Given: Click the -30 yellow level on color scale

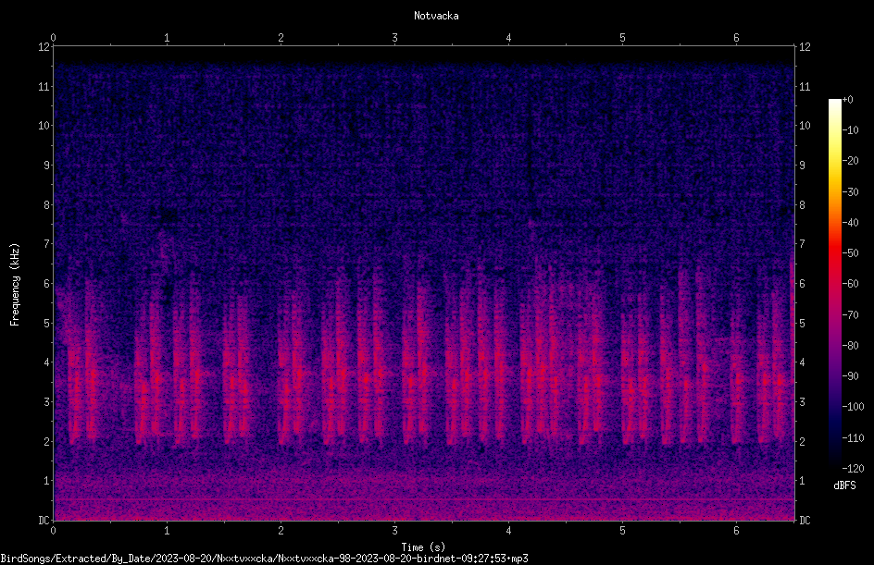Looking at the screenshot, I should (850, 191).
